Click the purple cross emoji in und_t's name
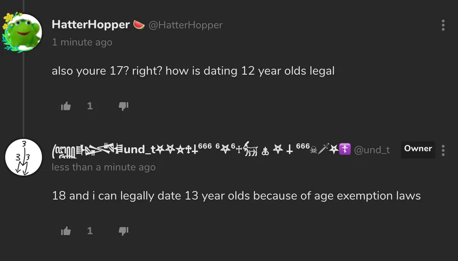Screen dimensions: 458x261 [345, 149]
